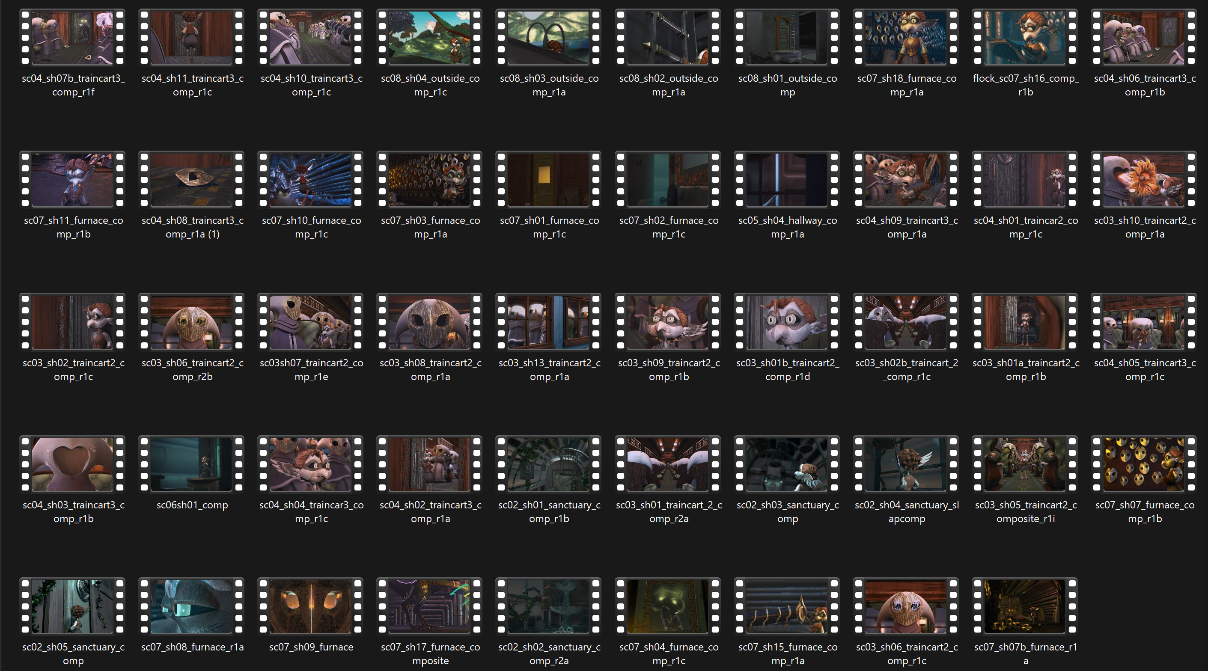Select the sc02_sh05_sanctuary_comp video thumbnail
This screenshot has width=1208, height=671.
click(x=72, y=606)
